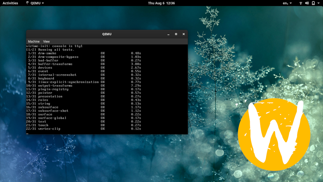
Task: Click the drm-smoke test line in console
Action: [47, 53]
